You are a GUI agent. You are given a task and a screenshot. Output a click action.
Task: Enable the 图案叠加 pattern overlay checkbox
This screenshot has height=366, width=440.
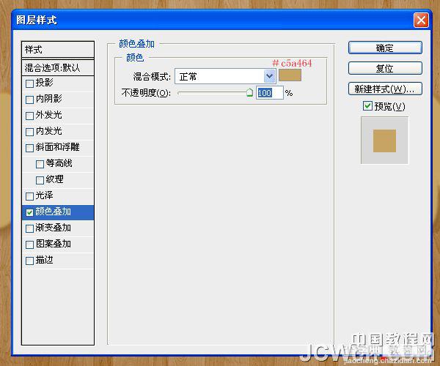[x=29, y=244]
